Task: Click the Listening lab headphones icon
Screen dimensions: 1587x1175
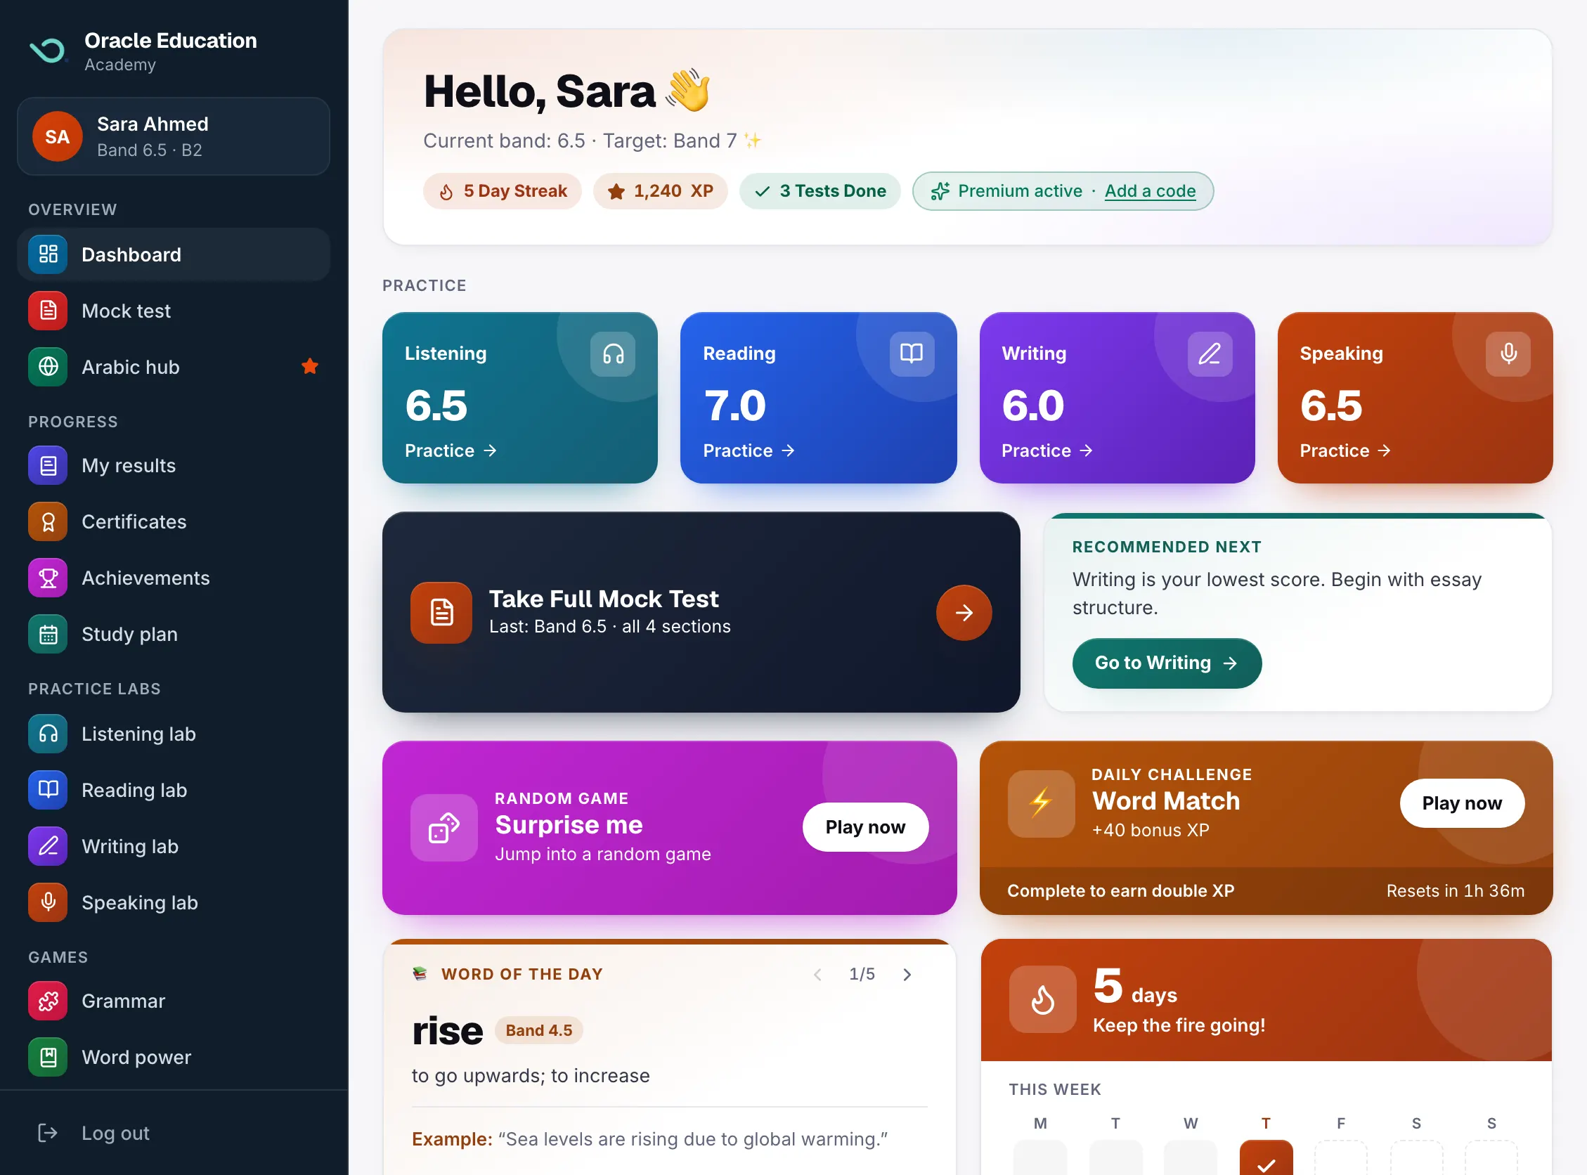Action: 48,733
